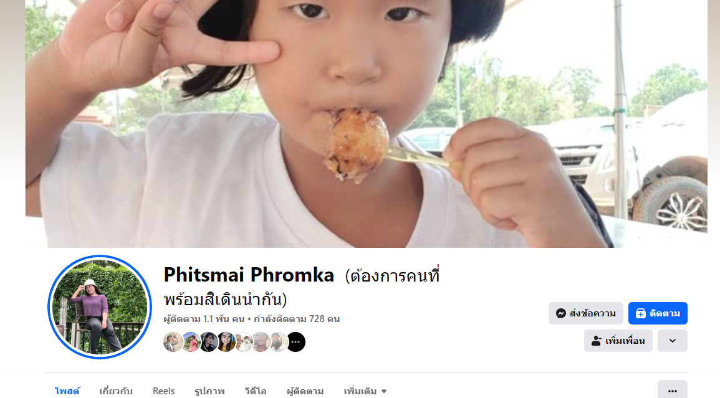
Task: Go to the วิดีโอ tab
Action: point(256,391)
